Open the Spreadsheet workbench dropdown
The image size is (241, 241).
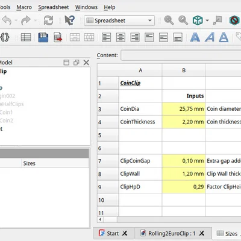(119, 20)
